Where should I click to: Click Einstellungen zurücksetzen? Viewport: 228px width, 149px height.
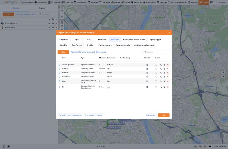click(x=70, y=115)
